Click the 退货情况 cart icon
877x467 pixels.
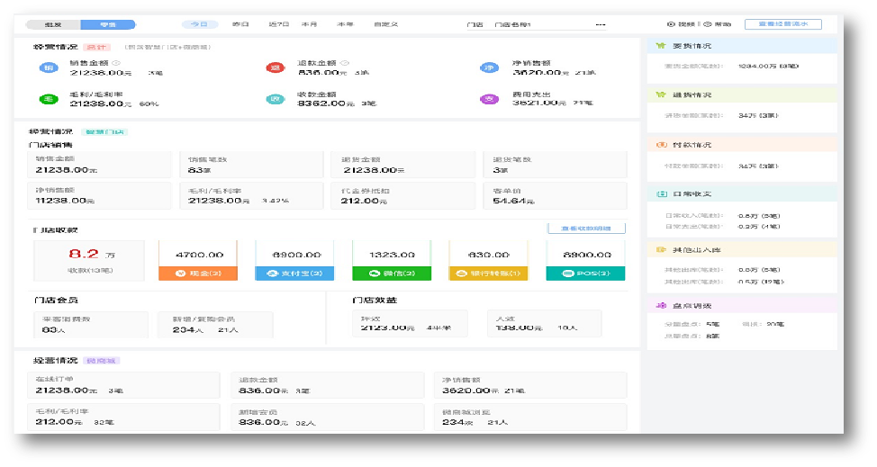[x=661, y=95]
